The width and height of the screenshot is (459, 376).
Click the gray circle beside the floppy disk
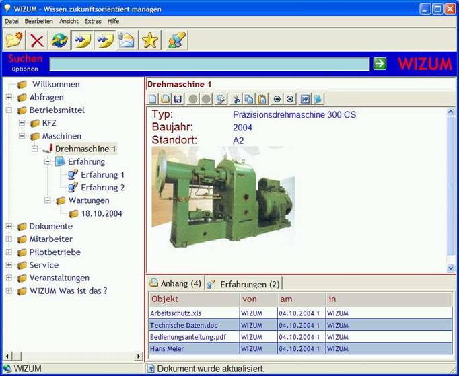tap(193, 99)
